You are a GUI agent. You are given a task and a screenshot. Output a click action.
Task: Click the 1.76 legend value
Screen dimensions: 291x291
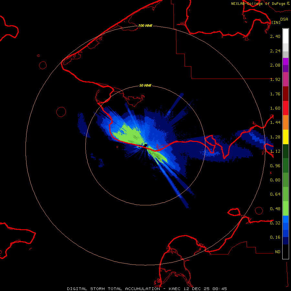click(x=275, y=94)
